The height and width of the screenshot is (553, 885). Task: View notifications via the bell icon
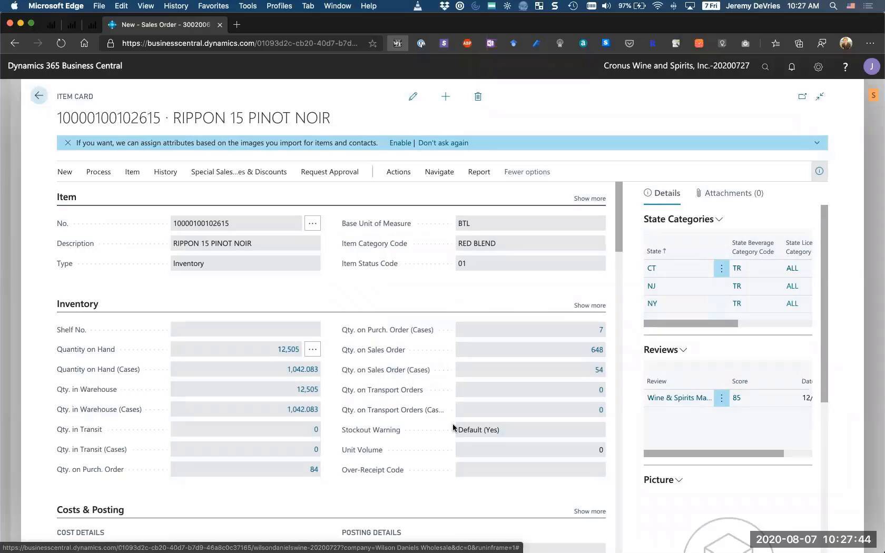click(792, 66)
